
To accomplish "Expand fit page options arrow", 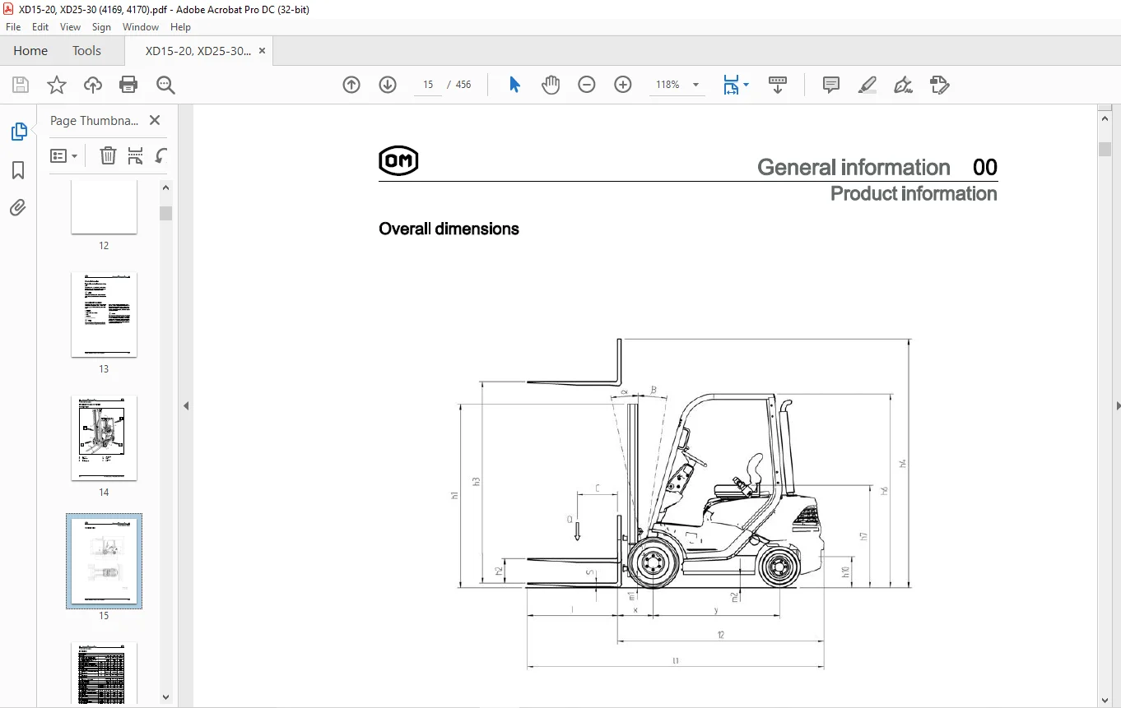I will [746, 84].
